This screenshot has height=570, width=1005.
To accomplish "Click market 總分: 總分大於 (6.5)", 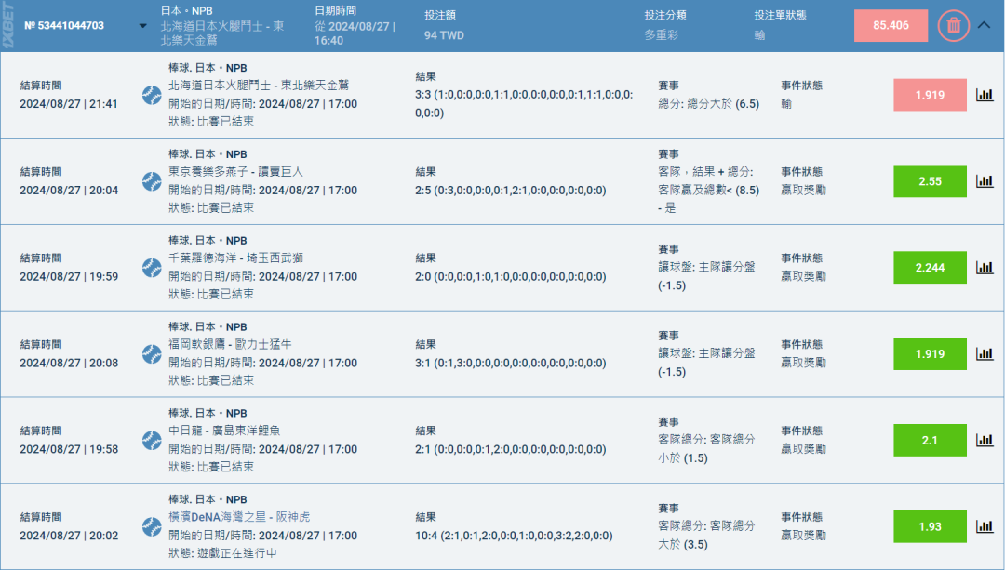I will coord(709,104).
